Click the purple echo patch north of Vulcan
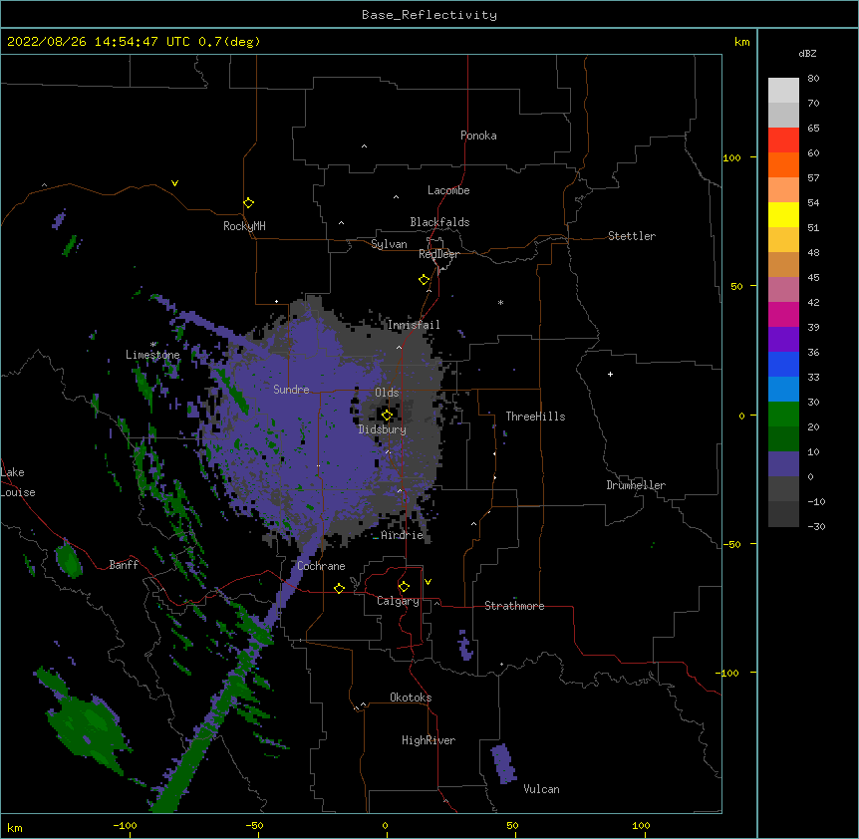Viewport: 859px width, 839px height. (503, 763)
